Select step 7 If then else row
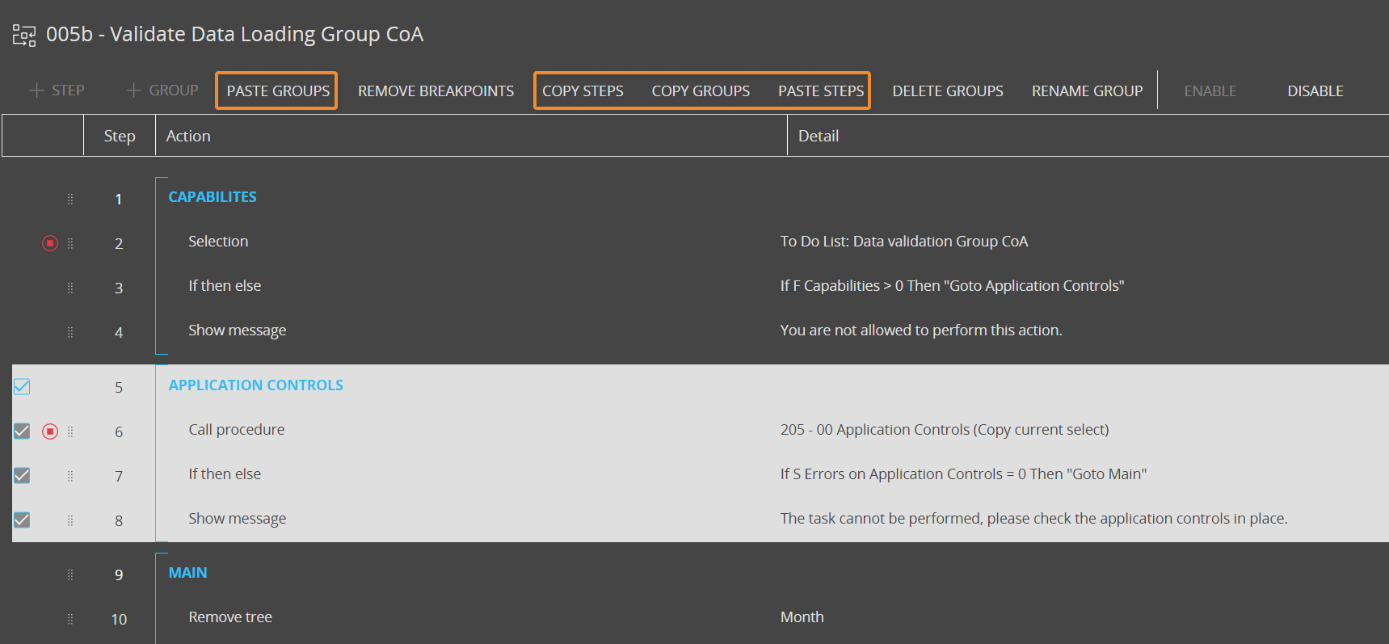This screenshot has height=644, width=1389. click(x=225, y=474)
